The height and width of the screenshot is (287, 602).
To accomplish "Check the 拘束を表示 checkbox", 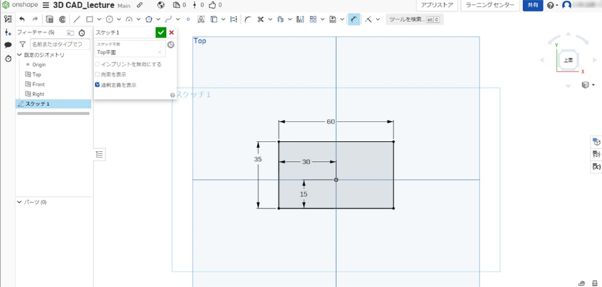I will [98, 74].
